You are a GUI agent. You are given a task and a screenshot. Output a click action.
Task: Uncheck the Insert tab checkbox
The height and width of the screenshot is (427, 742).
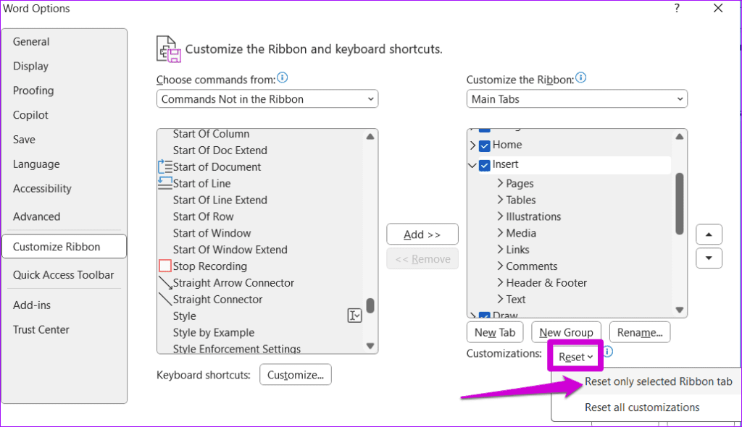tap(484, 165)
